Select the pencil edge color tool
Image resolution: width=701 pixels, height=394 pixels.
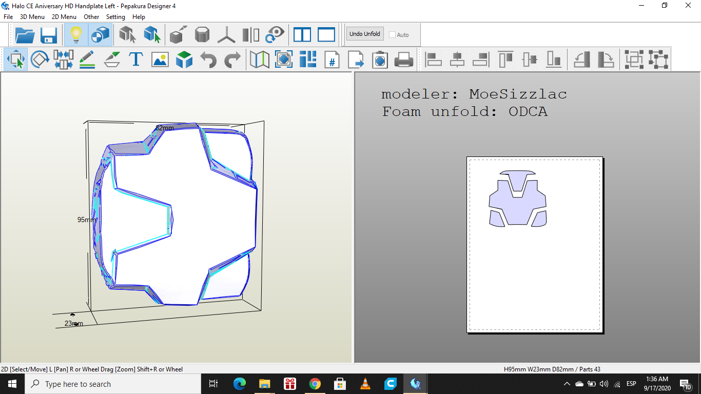tap(87, 60)
